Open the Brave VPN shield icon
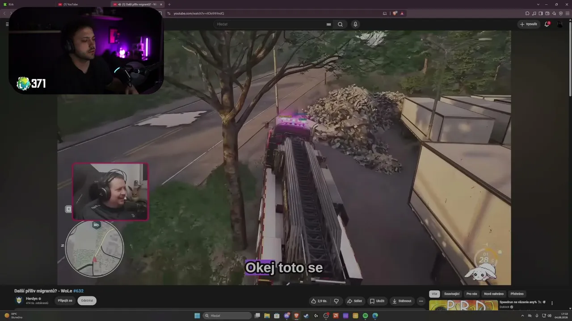The width and height of the screenshot is (572, 321). click(x=561, y=13)
